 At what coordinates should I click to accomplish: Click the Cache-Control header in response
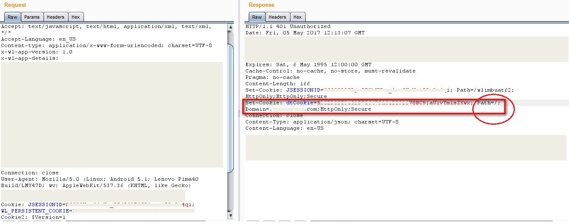point(330,71)
